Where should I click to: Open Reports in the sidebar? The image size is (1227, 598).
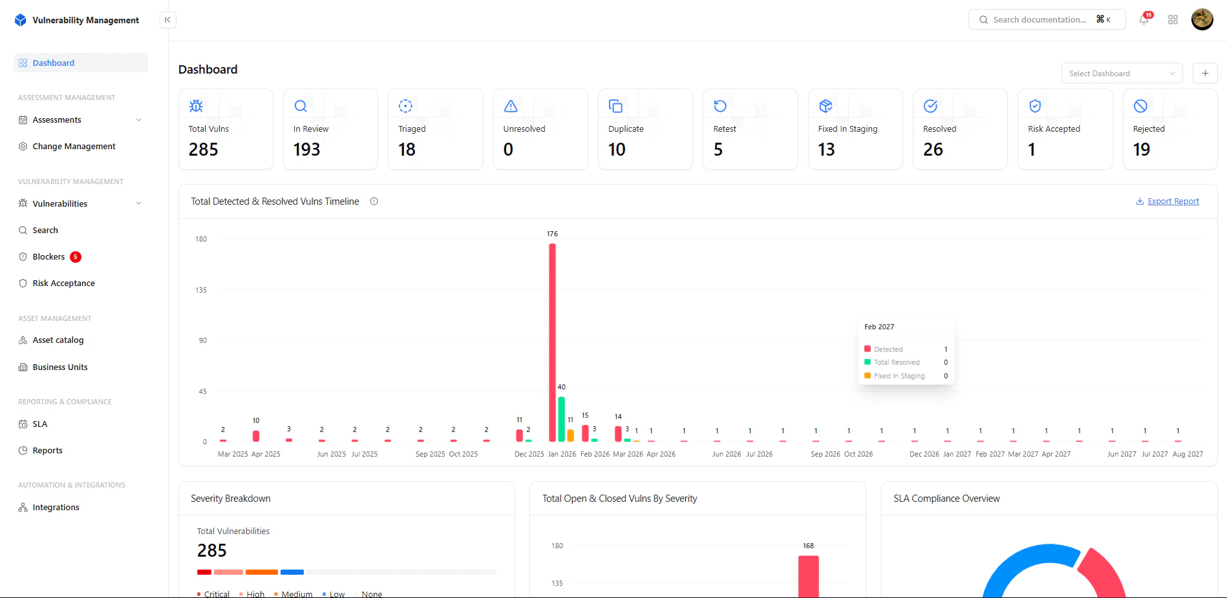pos(47,451)
